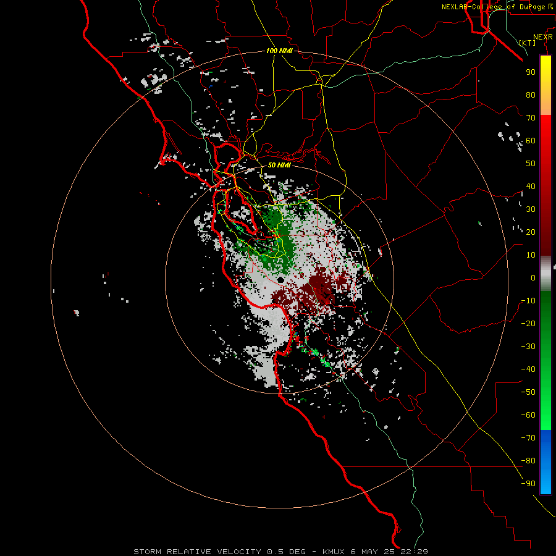The height and width of the screenshot is (556, 556).
Task: Click the -70 value on the color scale
Action: 528,438
